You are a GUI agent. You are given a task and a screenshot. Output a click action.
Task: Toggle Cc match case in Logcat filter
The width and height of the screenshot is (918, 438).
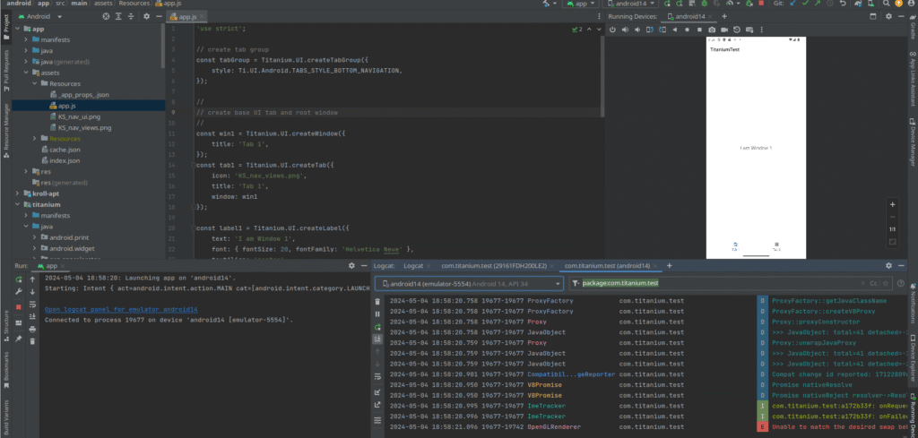[x=872, y=283]
